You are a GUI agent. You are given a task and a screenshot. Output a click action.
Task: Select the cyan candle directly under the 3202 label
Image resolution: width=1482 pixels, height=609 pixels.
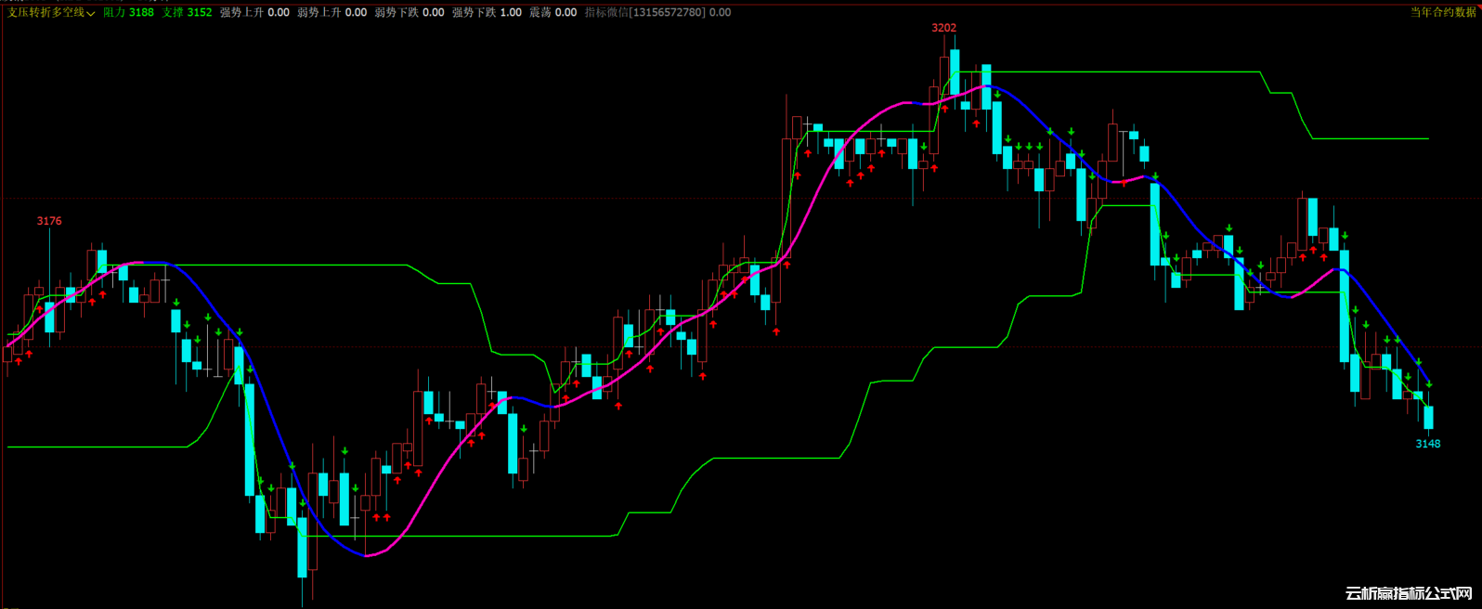(955, 71)
